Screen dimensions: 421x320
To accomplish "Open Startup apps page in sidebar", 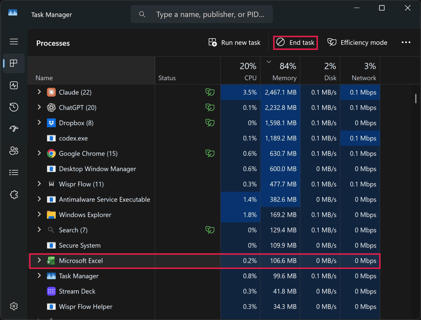I will 14,129.
